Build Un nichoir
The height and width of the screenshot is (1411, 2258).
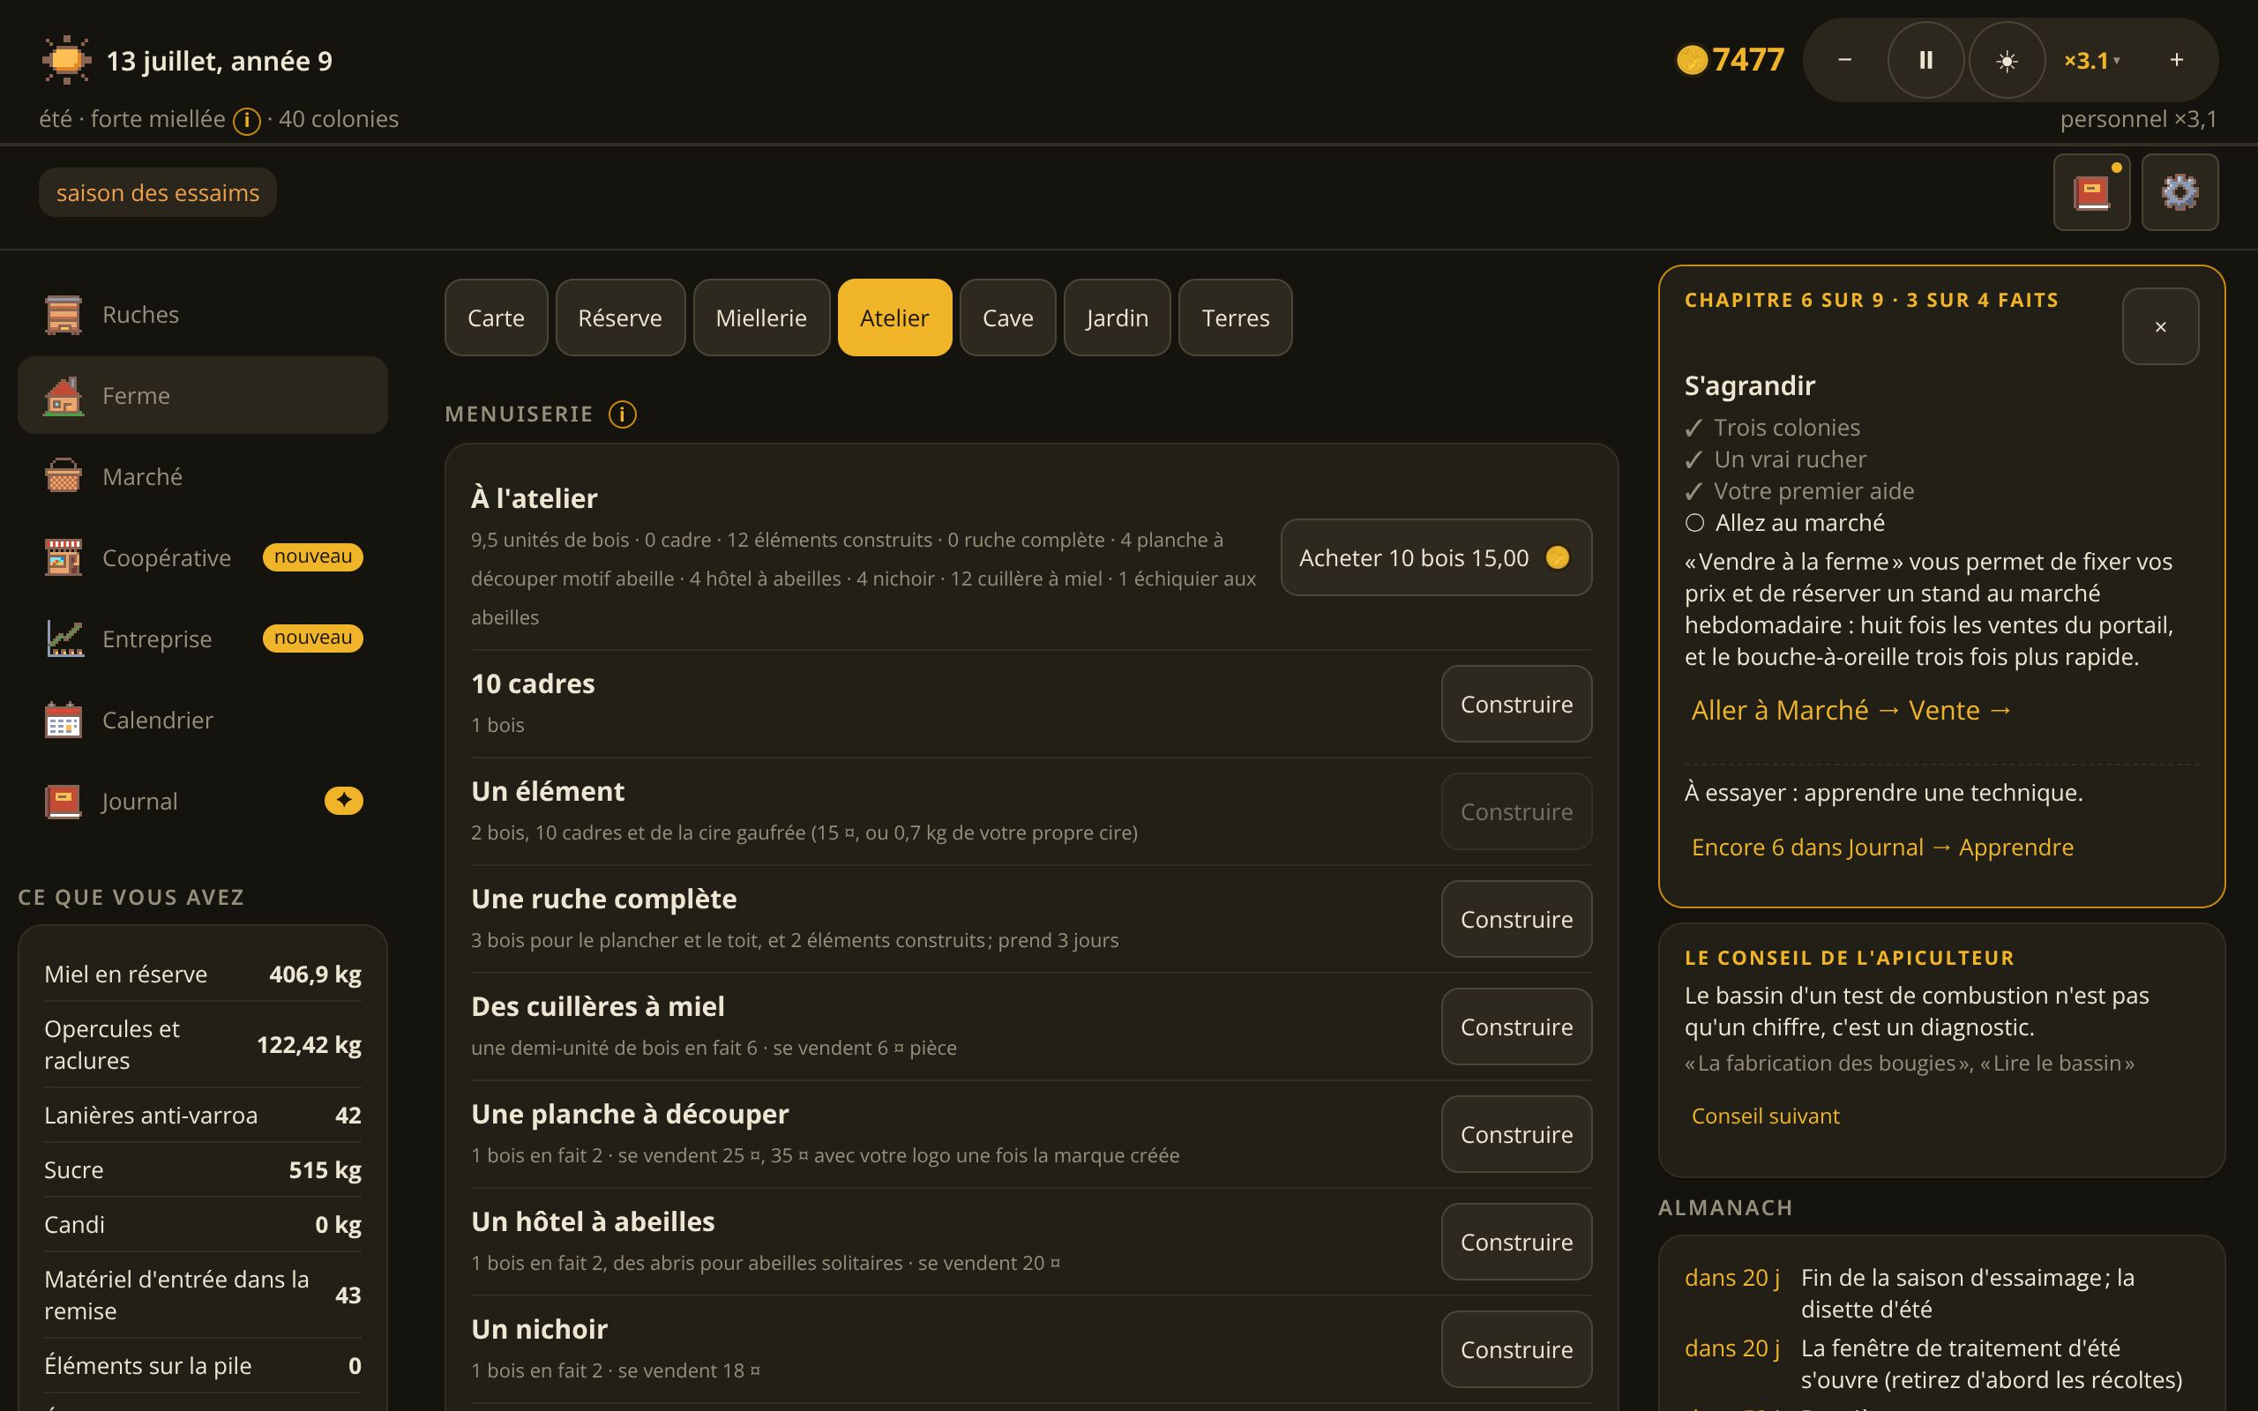(x=1516, y=1349)
